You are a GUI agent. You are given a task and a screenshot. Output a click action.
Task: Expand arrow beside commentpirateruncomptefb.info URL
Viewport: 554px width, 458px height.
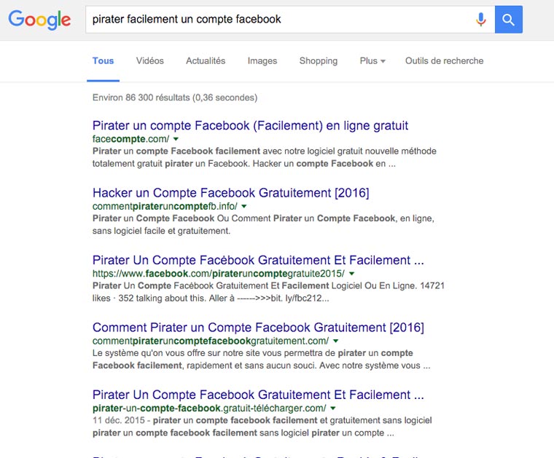click(x=243, y=206)
